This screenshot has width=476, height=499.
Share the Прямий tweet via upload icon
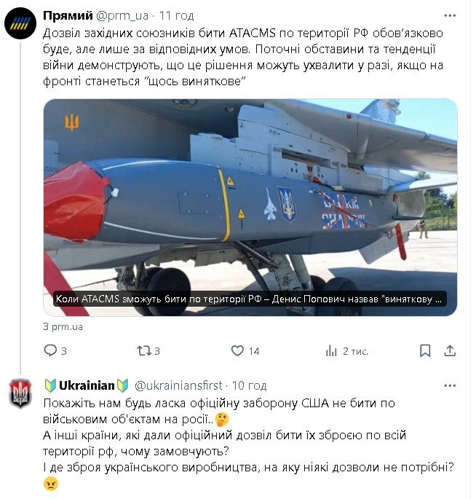[450, 350]
